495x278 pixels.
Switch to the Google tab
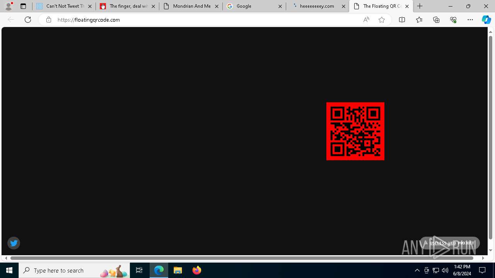(x=254, y=6)
